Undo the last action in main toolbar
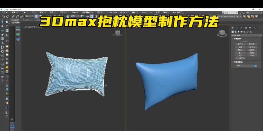The image size is (263, 131). pos(3,17)
